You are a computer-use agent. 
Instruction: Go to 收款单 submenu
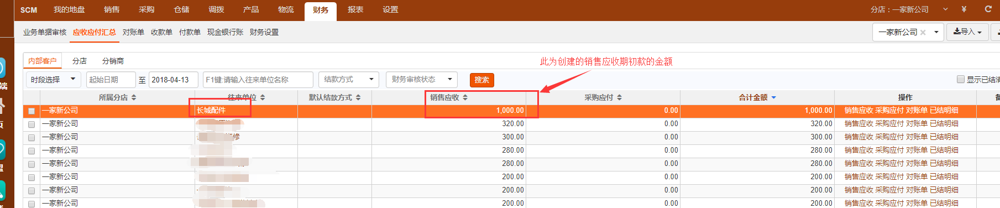(x=161, y=33)
